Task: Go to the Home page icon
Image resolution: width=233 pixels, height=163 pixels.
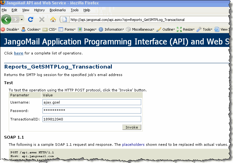Action: pyautogui.click(x=53, y=19)
